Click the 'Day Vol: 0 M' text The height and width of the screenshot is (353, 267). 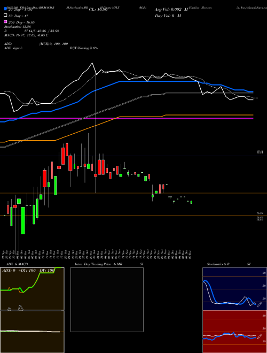pyautogui.click(x=168, y=16)
